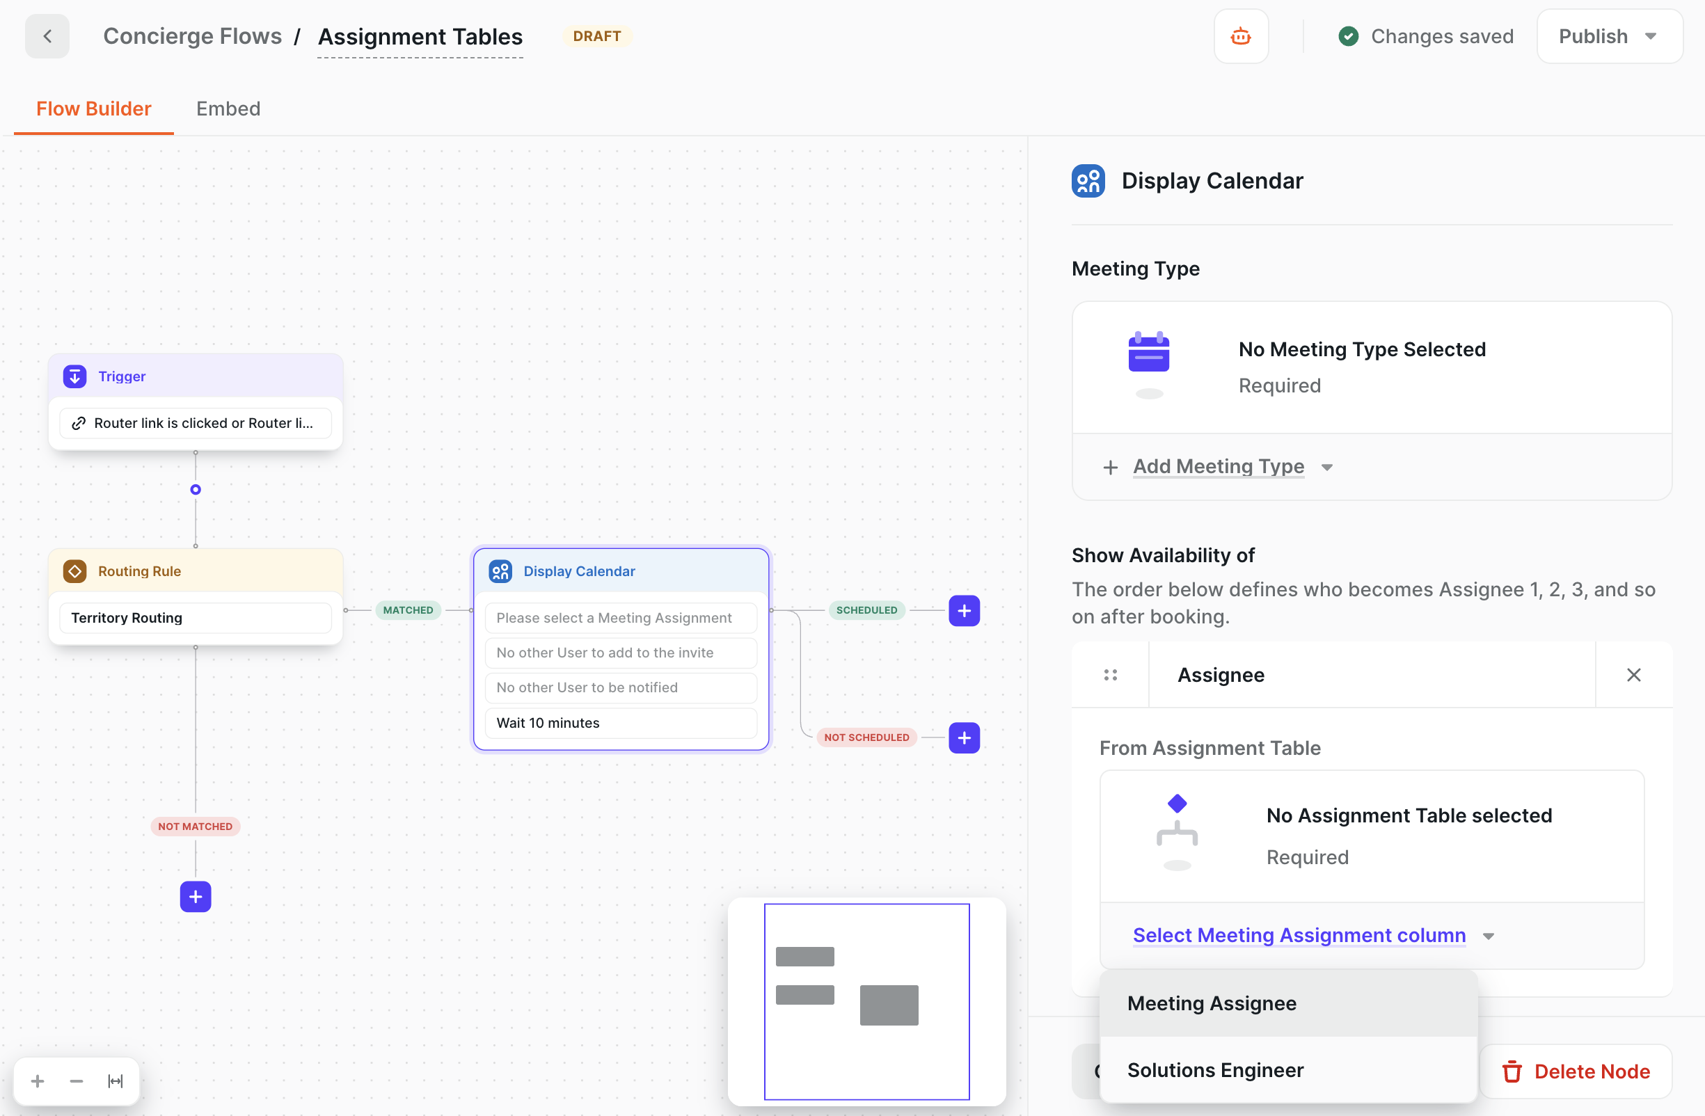Click the Changes saved status indicator
The width and height of the screenshot is (1705, 1116).
[x=1426, y=37]
